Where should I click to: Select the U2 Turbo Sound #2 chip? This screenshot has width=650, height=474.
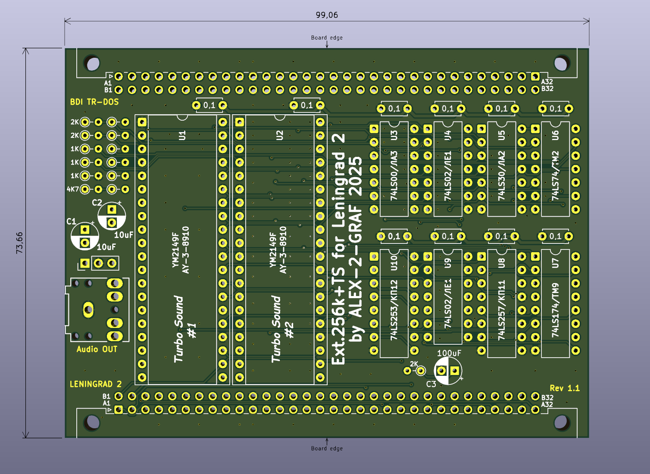[280, 250]
